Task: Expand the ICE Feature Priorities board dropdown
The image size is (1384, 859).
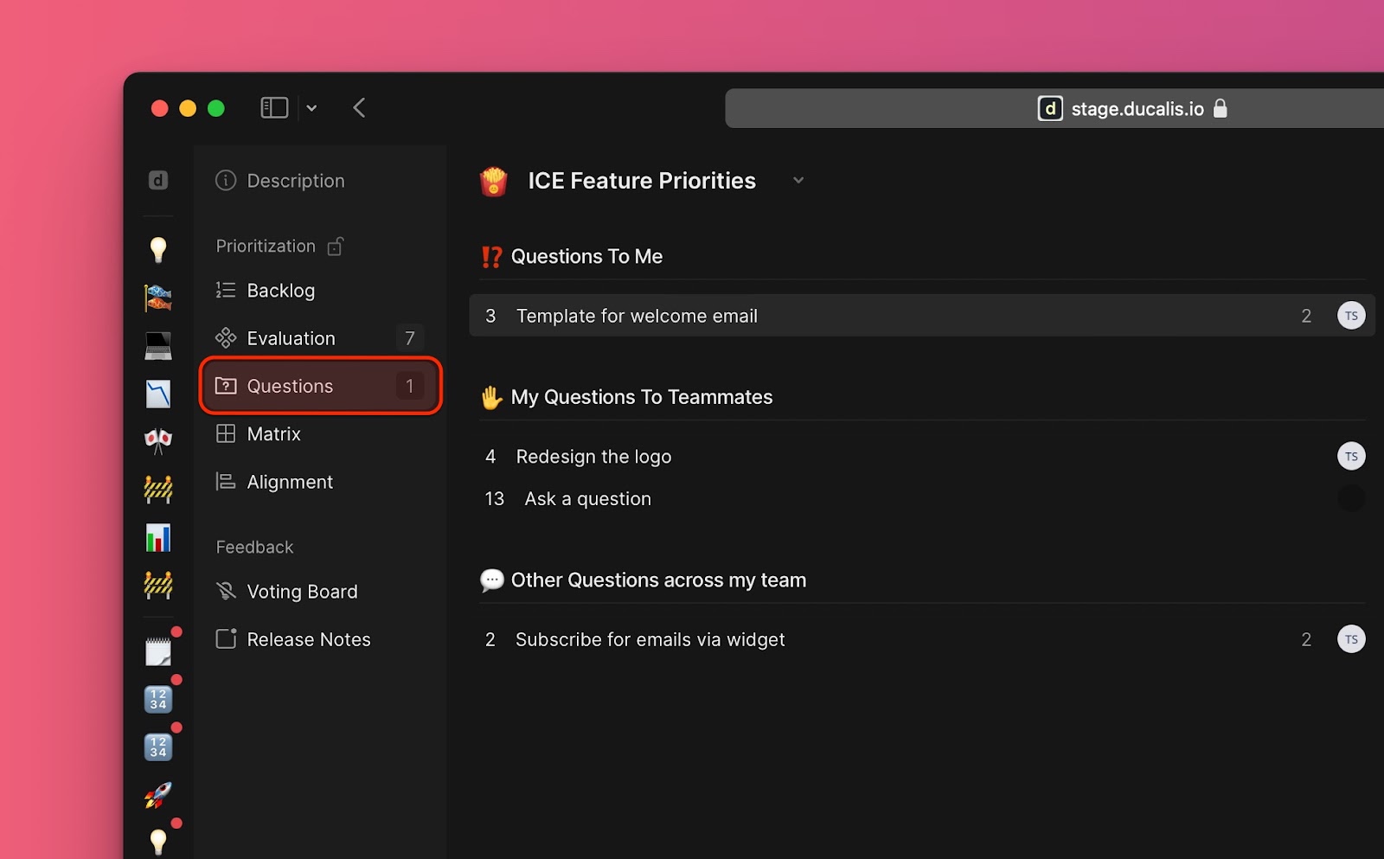Action: 798,180
